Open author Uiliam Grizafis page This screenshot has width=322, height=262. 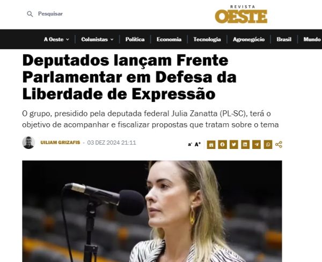tap(60, 143)
